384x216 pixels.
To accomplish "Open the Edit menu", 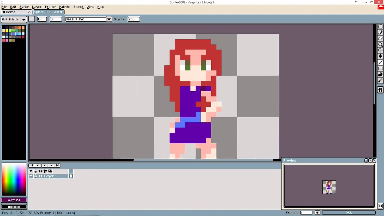I will click(13, 7).
